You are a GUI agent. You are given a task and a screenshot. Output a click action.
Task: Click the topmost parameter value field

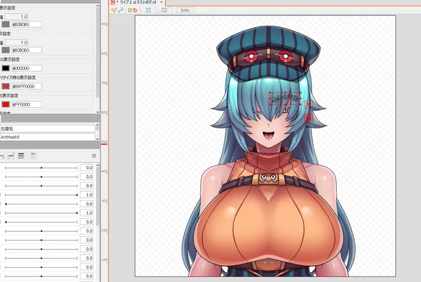coord(87,168)
